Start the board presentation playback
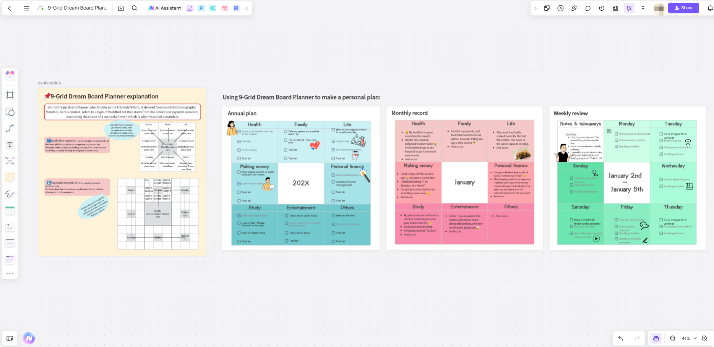Screen dimensions: 714x347 [560, 8]
